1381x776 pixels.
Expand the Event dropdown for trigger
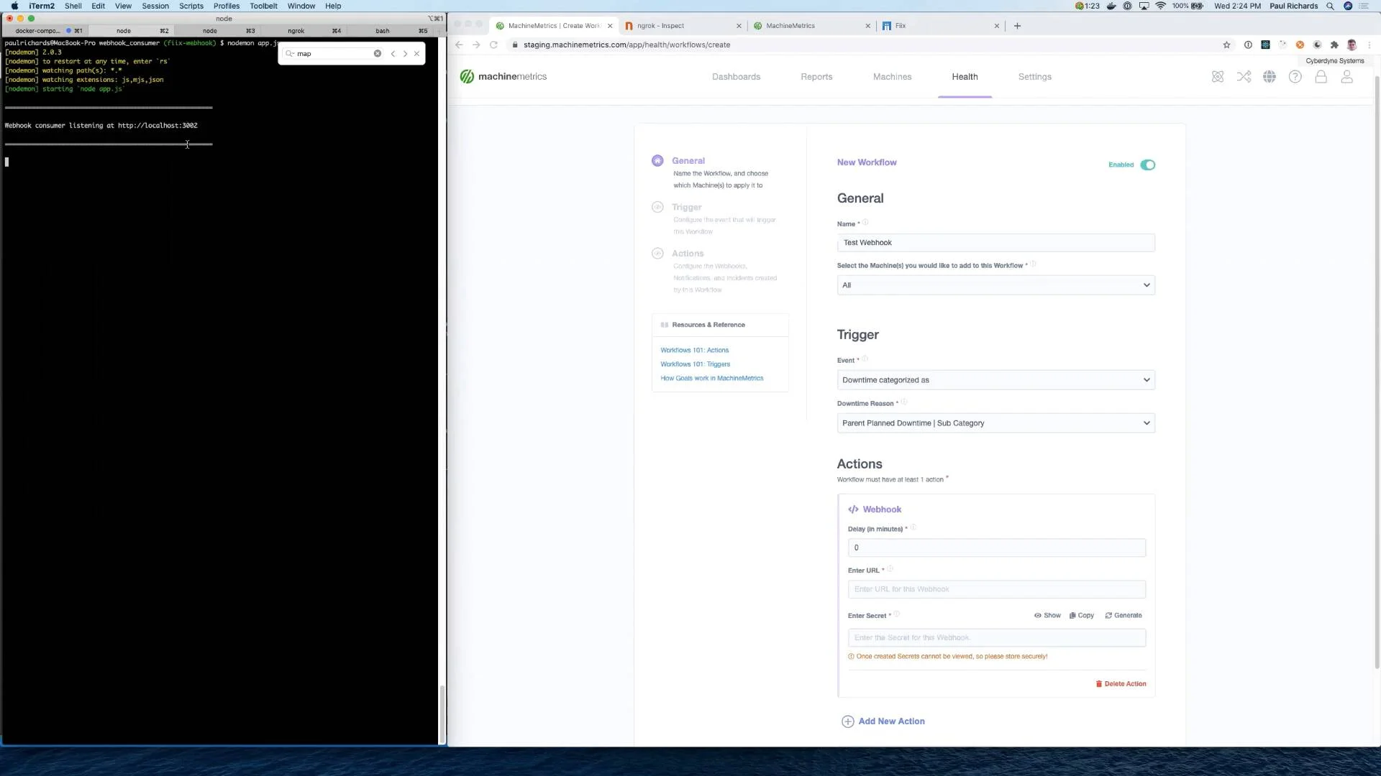(995, 379)
